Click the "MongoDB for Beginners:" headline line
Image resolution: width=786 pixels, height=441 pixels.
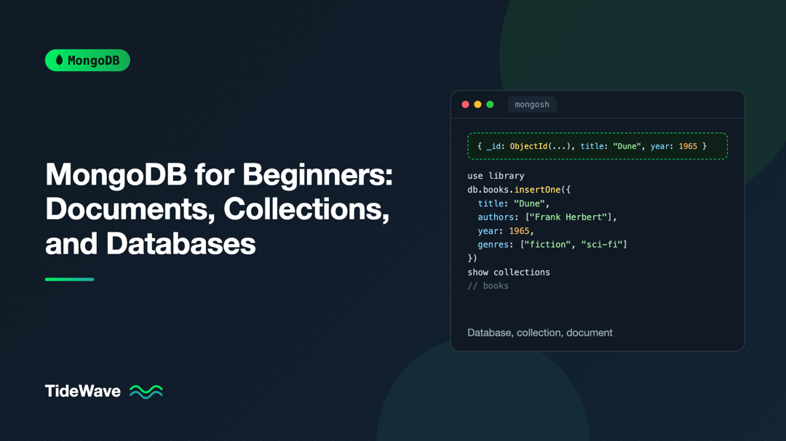[219, 174]
